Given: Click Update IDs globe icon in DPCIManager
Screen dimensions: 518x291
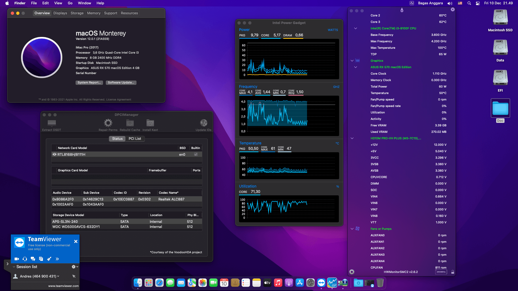Looking at the screenshot, I should [x=203, y=123].
